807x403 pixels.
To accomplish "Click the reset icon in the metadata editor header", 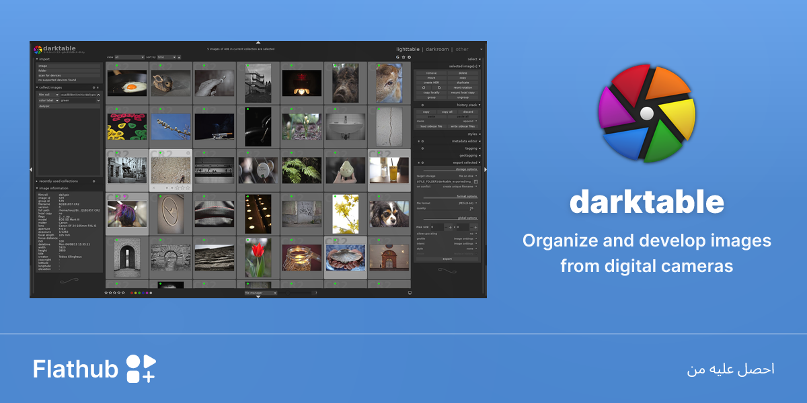I will coord(422,141).
